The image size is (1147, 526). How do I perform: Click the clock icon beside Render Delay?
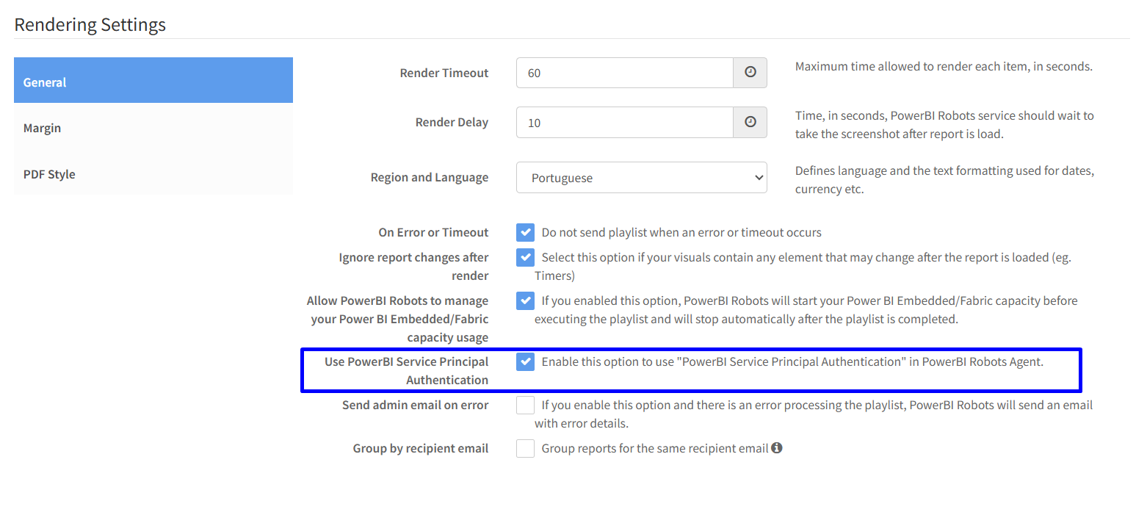750,122
